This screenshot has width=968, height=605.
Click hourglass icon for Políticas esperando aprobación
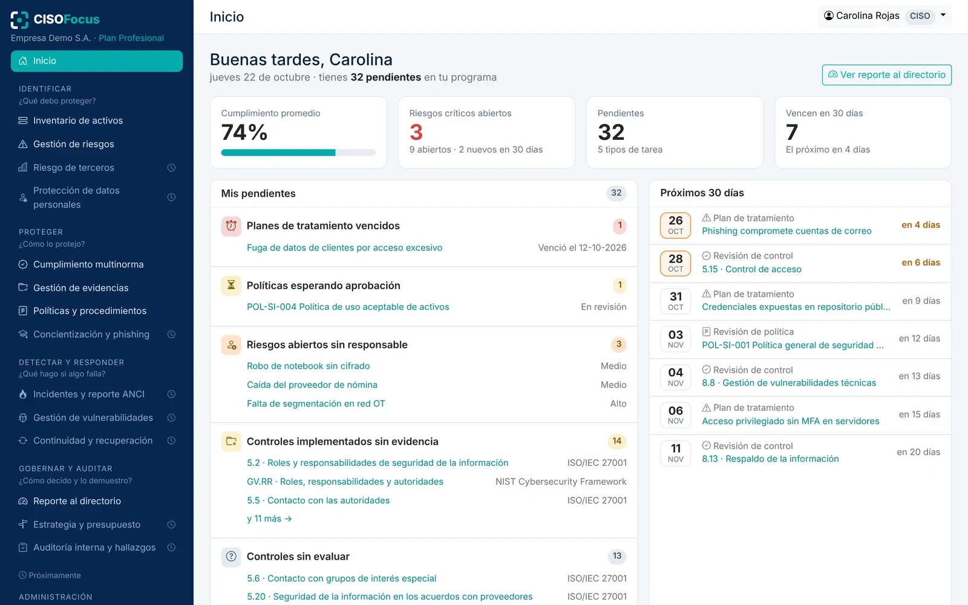[231, 286]
